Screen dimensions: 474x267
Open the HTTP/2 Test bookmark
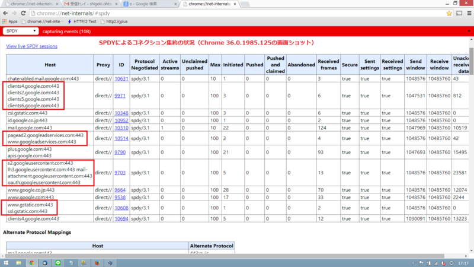pyautogui.click(x=82, y=21)
